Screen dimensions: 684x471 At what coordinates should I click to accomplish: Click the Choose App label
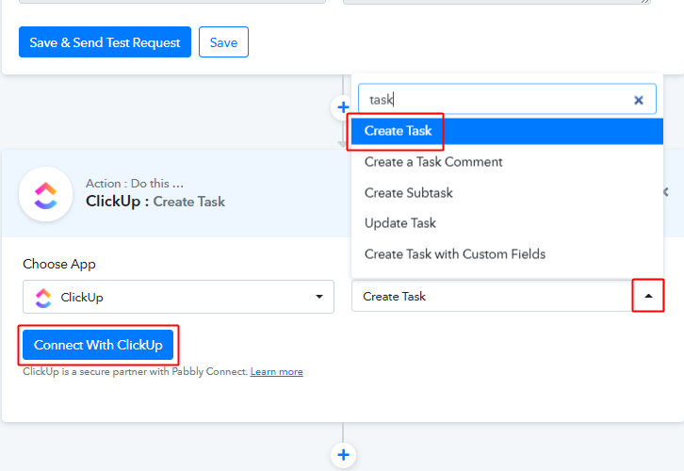click(x=59, y=265)
